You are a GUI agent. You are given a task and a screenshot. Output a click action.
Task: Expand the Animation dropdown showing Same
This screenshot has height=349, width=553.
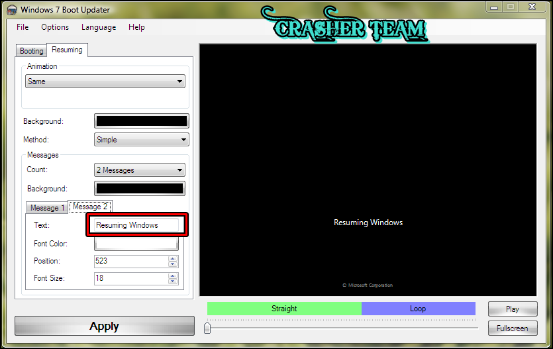pos(105,81)
